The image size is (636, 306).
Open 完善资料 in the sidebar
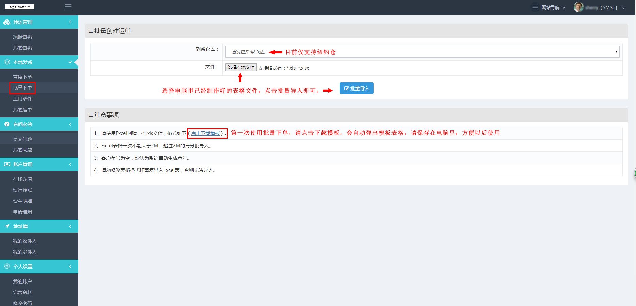pos(22,292)
